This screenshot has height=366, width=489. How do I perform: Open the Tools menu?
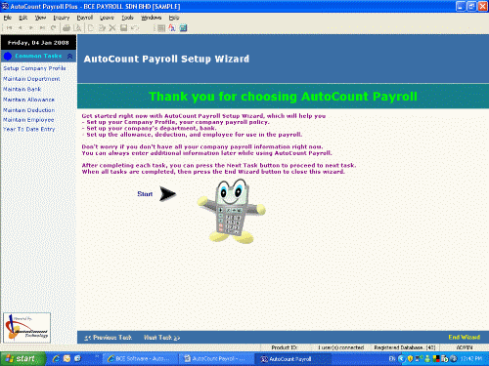click(x=127, y=18)
